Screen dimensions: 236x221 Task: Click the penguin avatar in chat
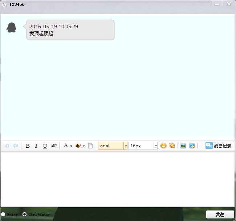[11, 28]
